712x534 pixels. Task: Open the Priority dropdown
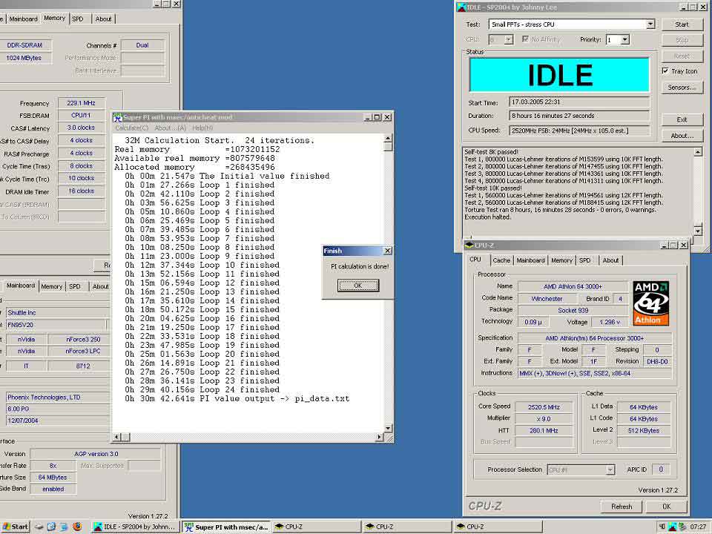click(x=624, y=39)
